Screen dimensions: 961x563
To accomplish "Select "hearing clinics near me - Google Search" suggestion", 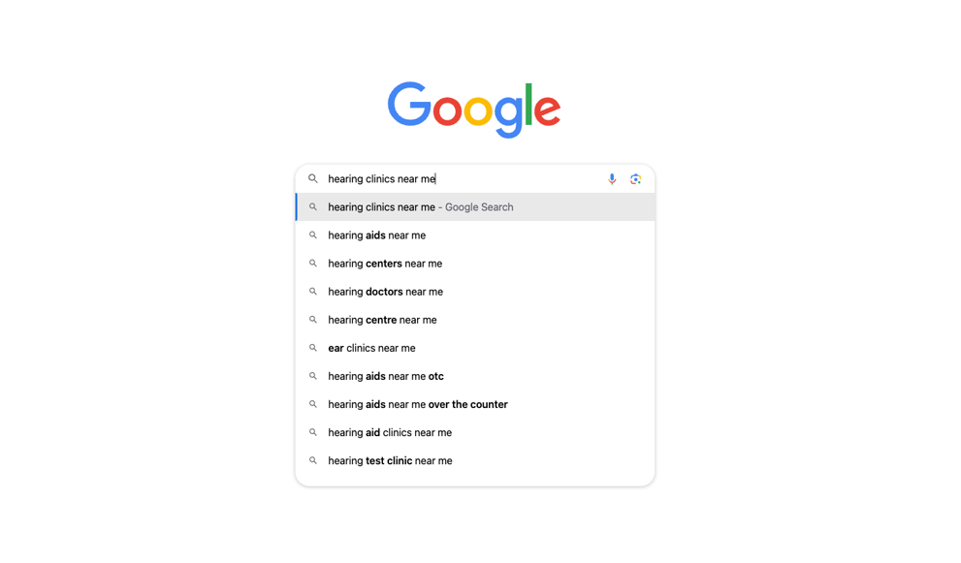I will click(421, 207).
